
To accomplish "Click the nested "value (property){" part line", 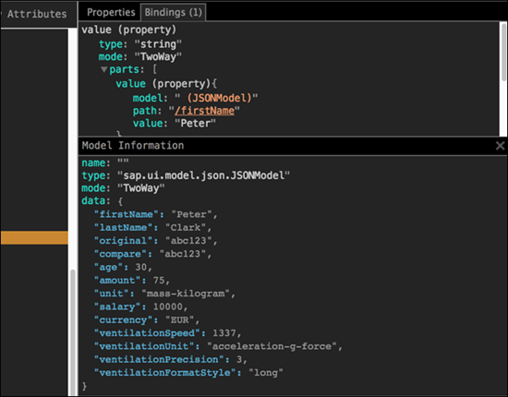I will pyautogui.click(x=166, y=84).
